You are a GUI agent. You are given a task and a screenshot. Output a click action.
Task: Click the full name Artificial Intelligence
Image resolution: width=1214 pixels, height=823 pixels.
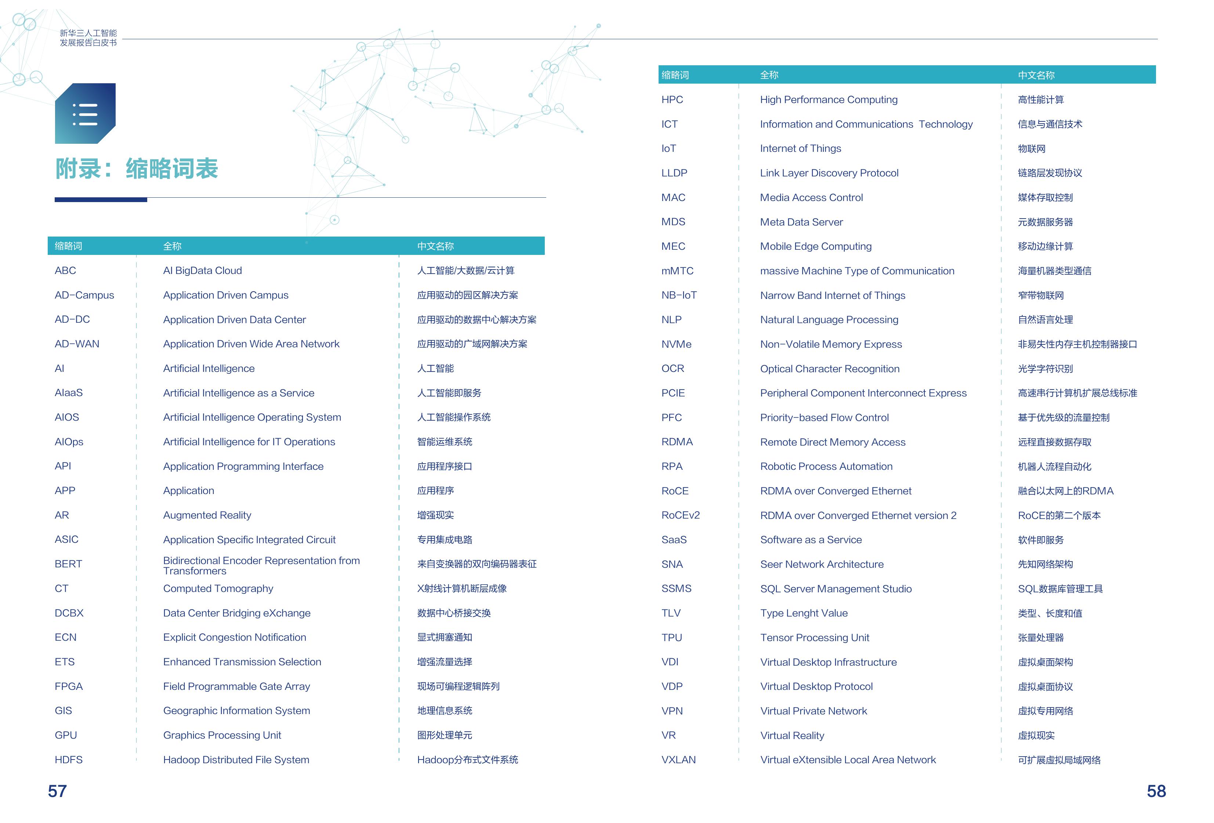[x=209, y=369]
